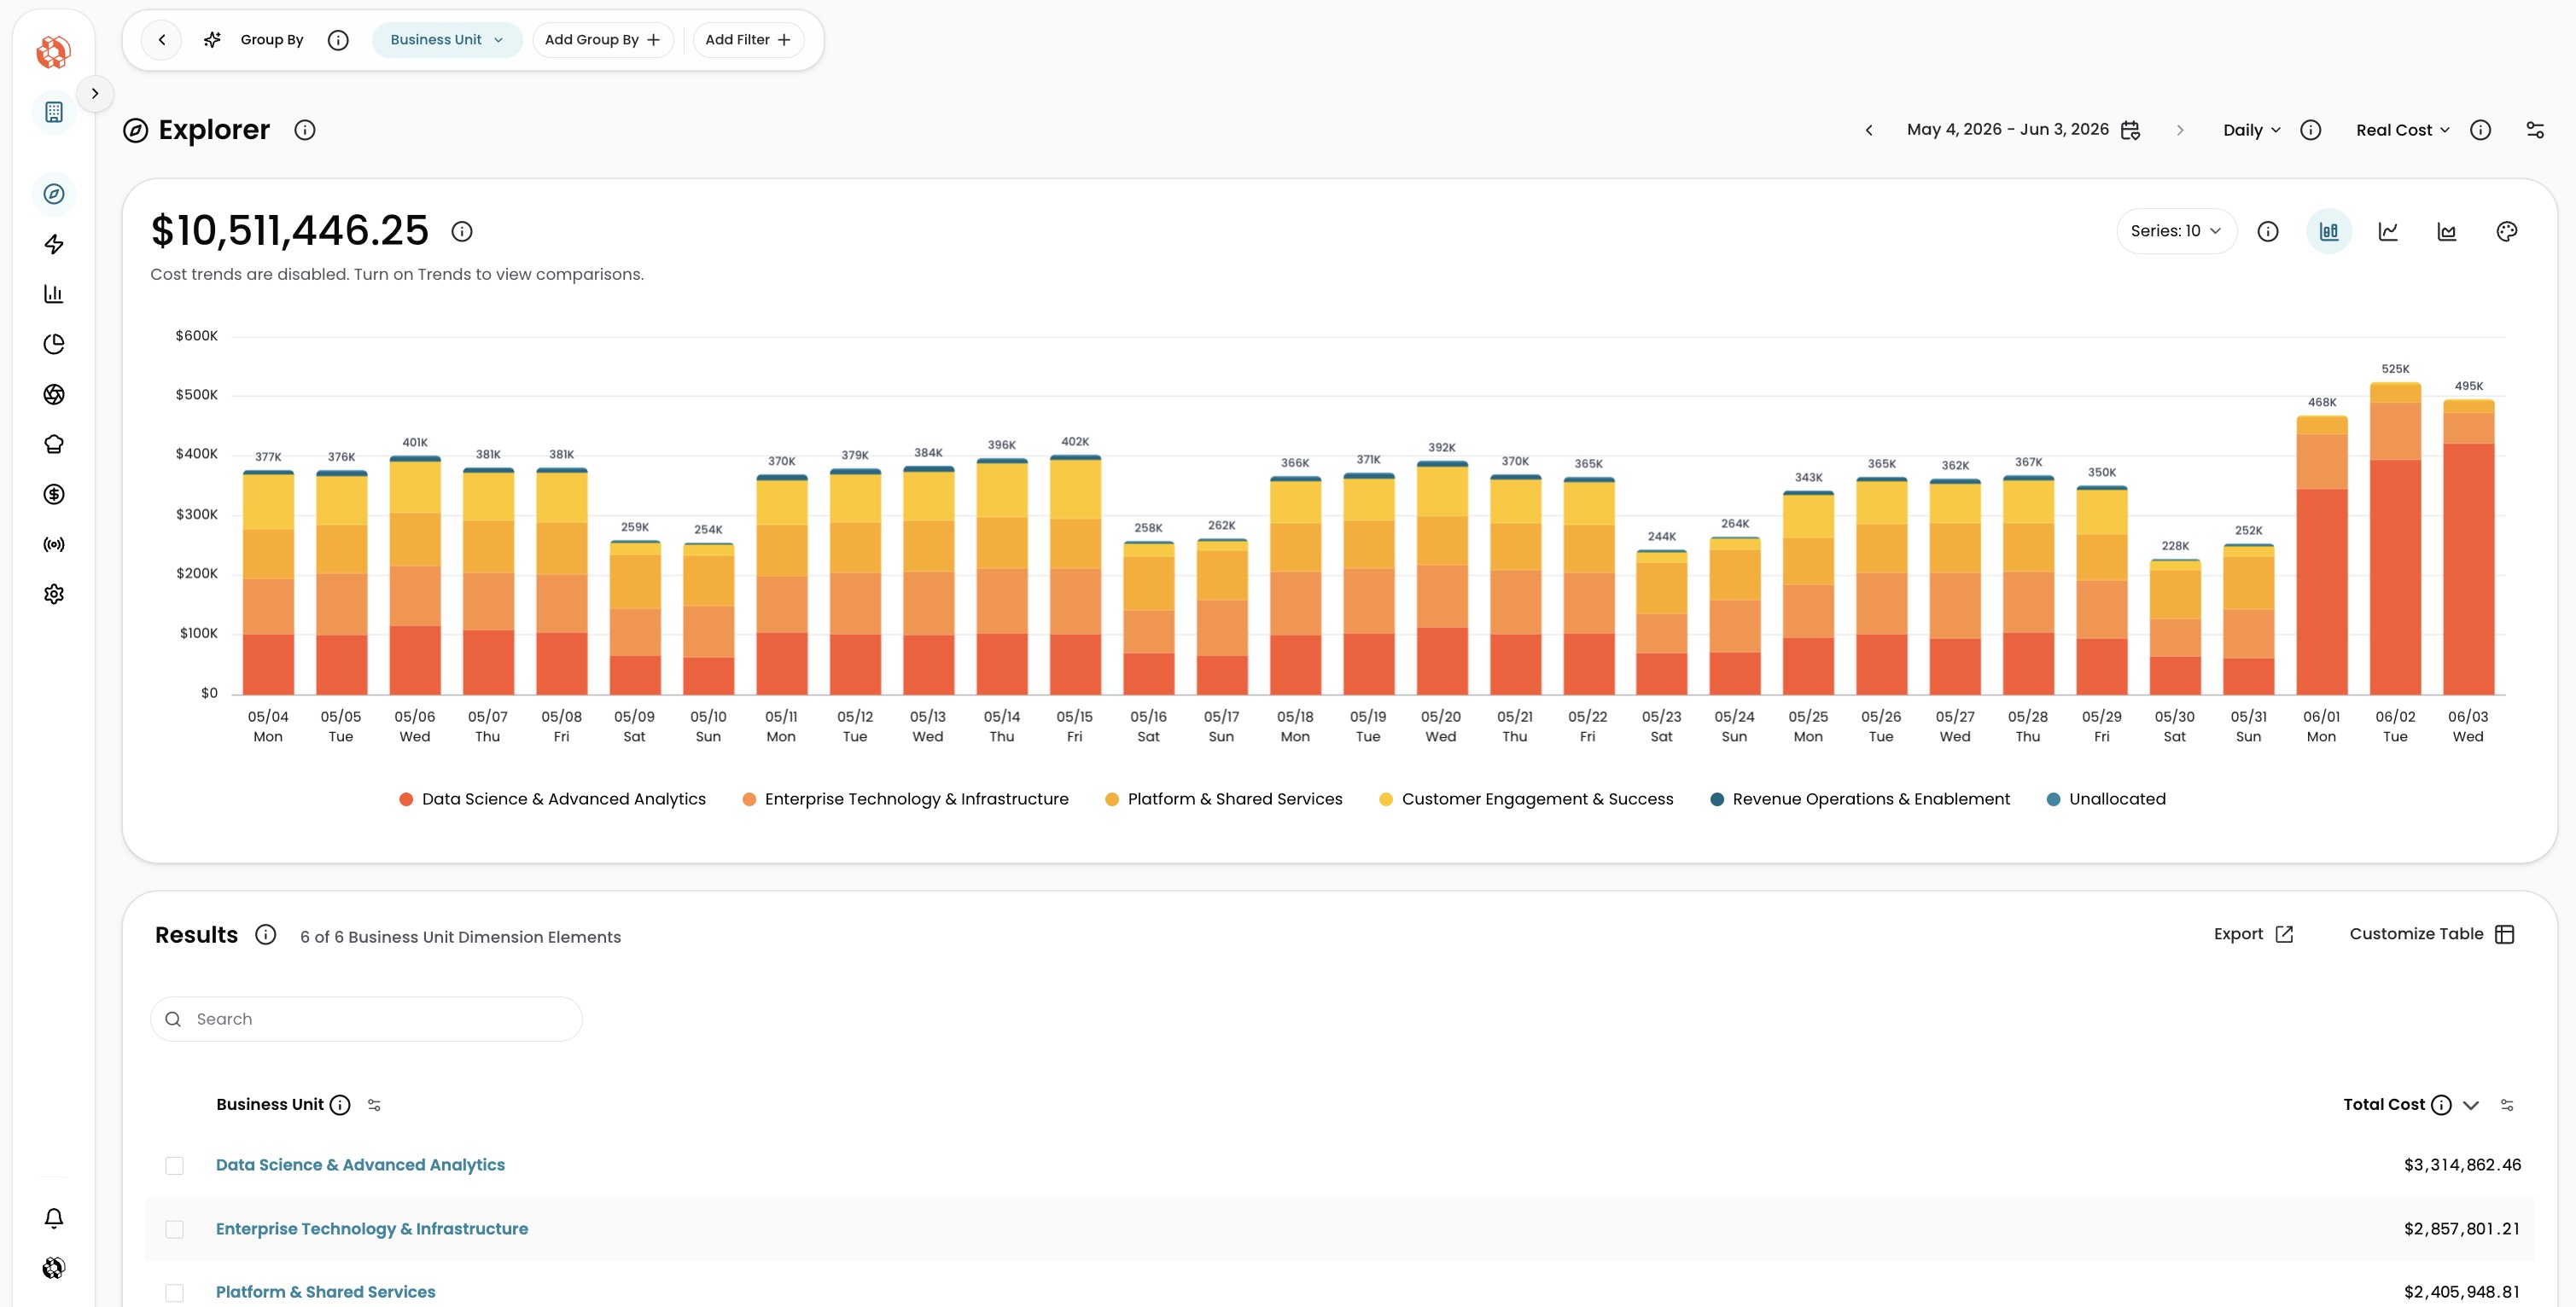Click the info icon next to Series
This screenshot has height=1307, width=2576.
pos(2268,231)
